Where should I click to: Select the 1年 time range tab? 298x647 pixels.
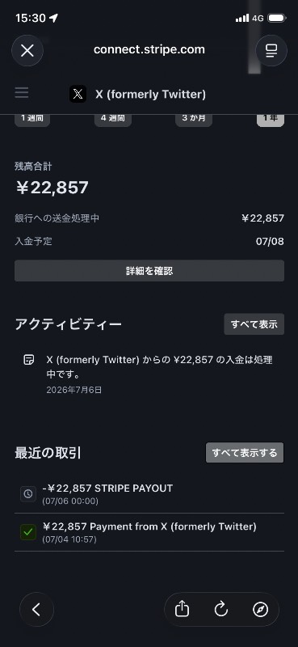point(271,119)
